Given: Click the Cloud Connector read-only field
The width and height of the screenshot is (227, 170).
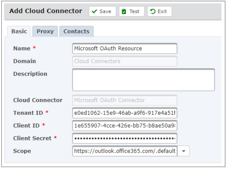Looking at the screenshot, I should pos(124,100).
